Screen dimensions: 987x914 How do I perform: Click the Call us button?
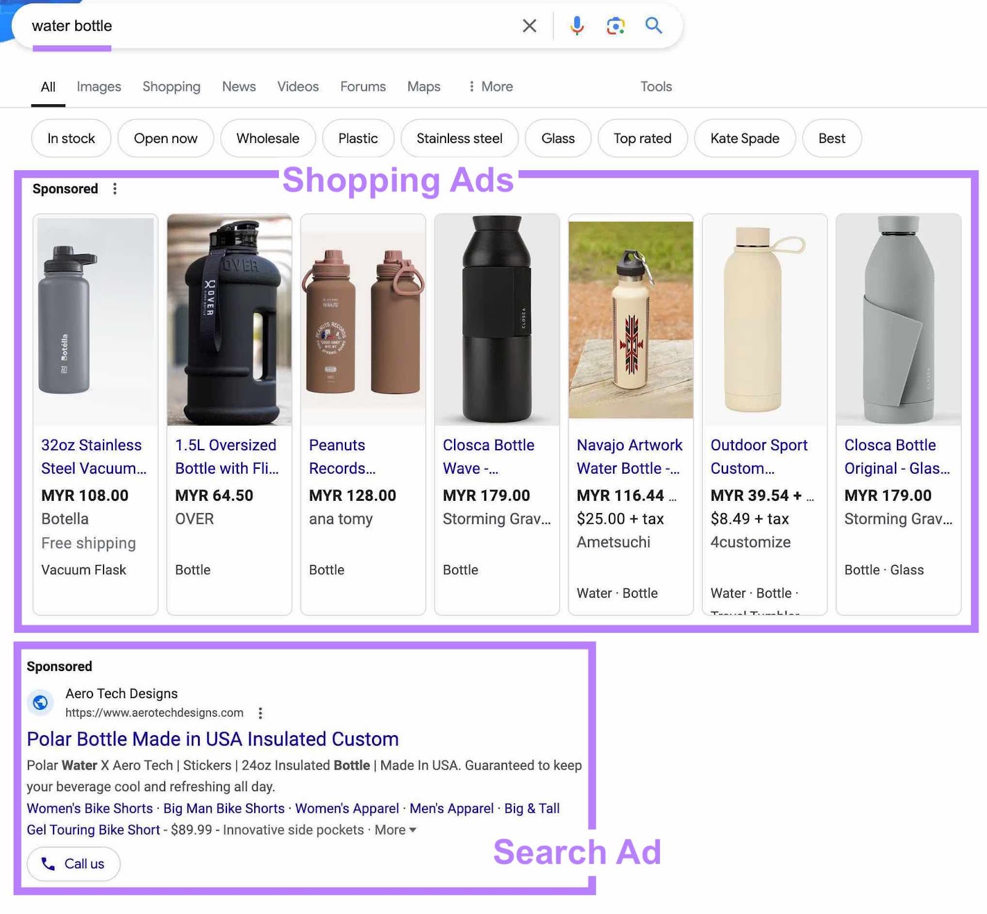tap(73, 863)
